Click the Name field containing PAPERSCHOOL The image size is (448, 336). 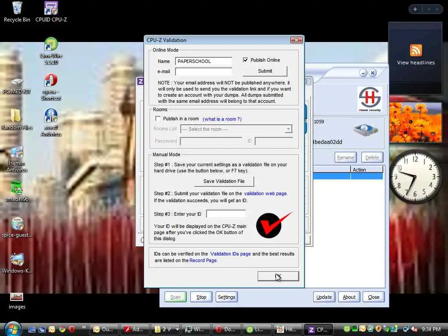pos(203,61)
